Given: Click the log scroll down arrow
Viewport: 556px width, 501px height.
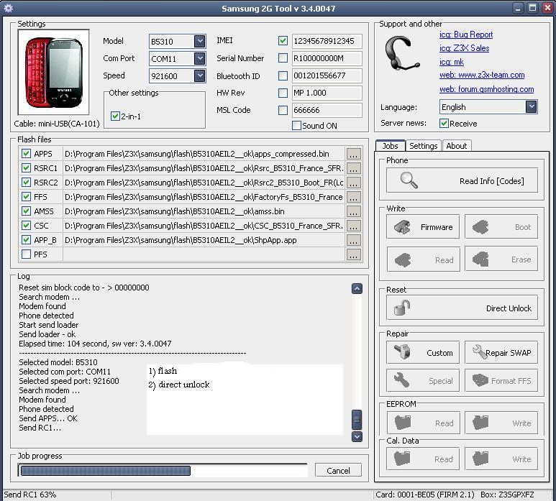Looking at the screenshot, I should [x=357, y=436].
